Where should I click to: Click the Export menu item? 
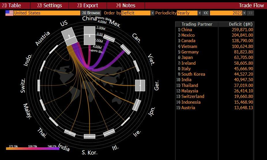click(x=88, y=5)
